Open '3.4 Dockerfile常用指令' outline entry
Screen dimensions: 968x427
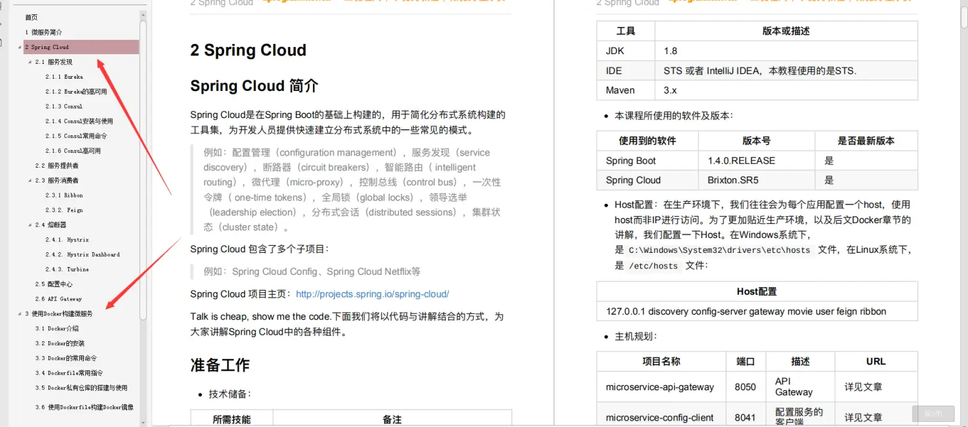click(x=69, y=373)
